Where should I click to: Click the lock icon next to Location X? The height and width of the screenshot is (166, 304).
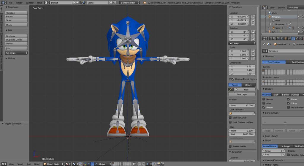click(x=253, y=17)
